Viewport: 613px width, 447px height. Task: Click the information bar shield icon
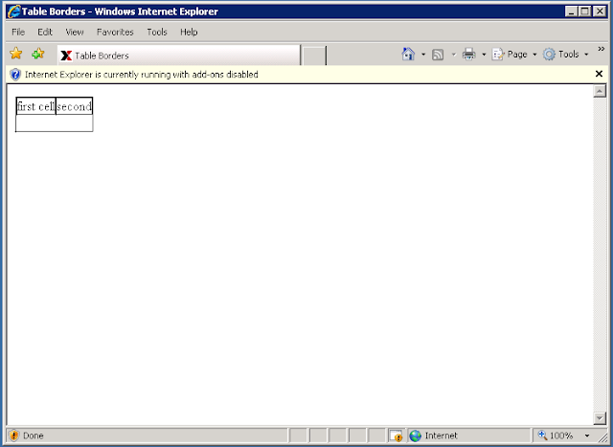pos(15,75)
